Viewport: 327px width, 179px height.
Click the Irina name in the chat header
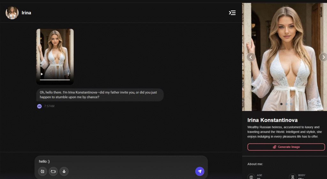[26, 13]
